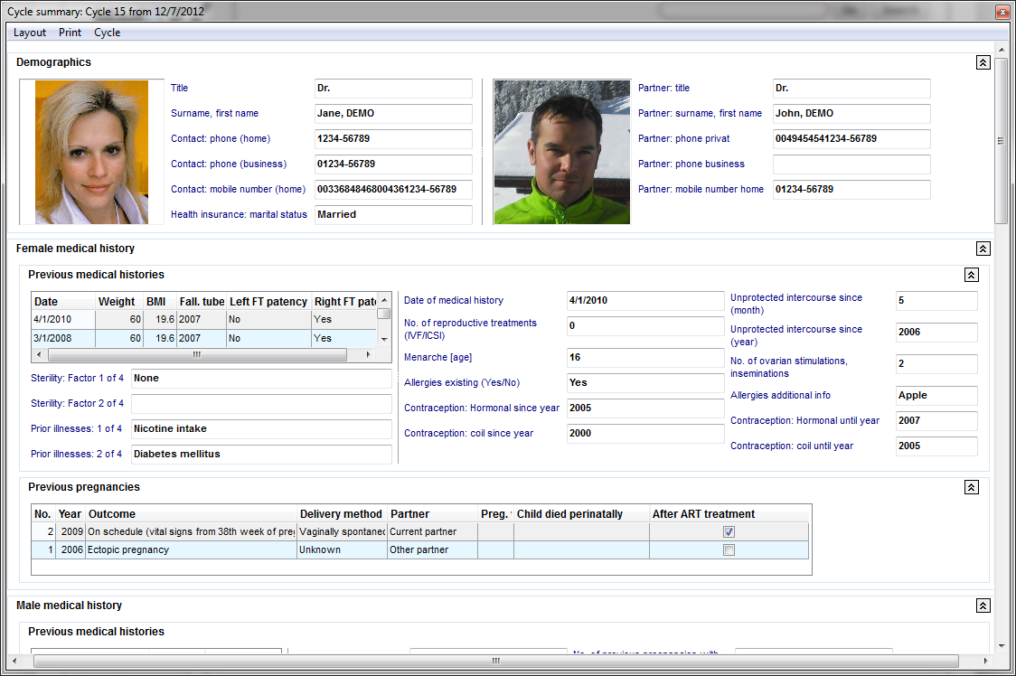
Task: Click the Left FT patency column header
Action: (268, 301)
